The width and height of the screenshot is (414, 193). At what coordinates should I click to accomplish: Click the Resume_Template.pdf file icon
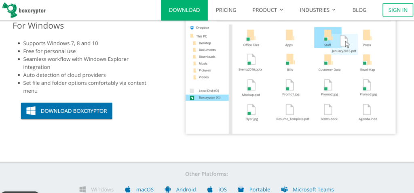pos(289,110)
